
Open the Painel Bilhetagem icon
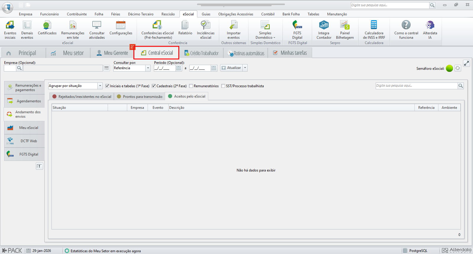point(345,30)
